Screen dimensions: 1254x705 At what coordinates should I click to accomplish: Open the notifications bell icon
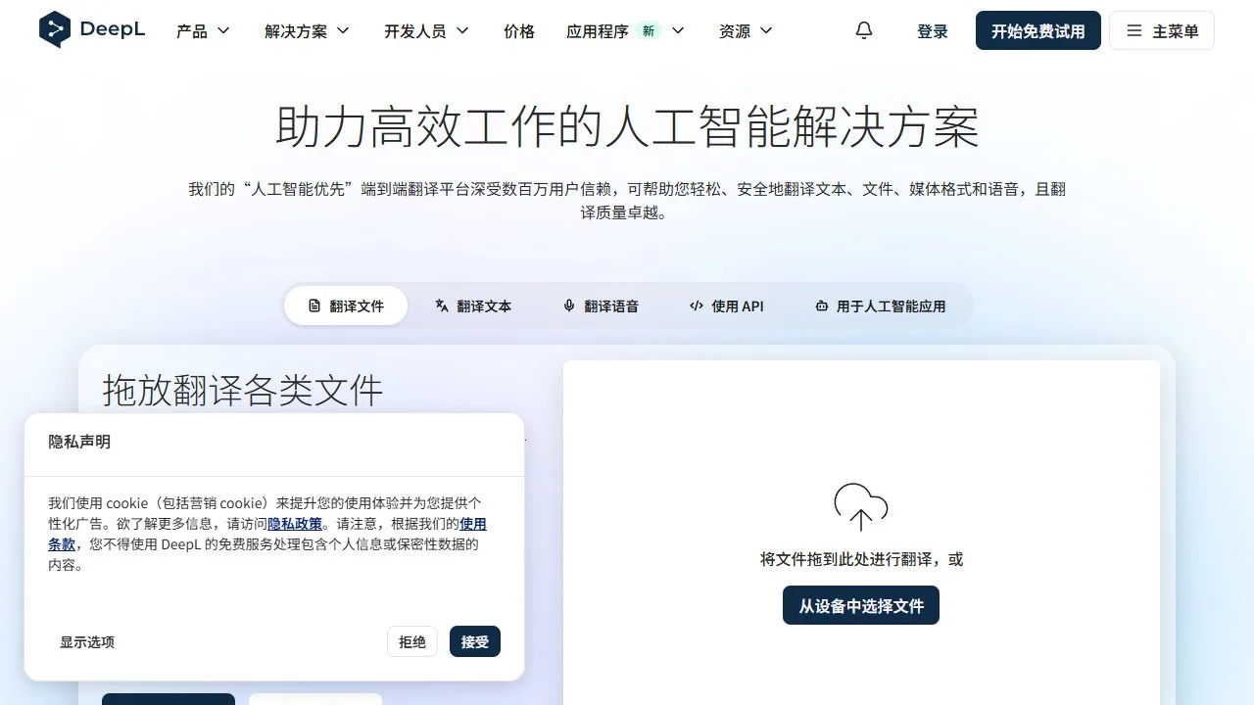[x=864, y=30]
